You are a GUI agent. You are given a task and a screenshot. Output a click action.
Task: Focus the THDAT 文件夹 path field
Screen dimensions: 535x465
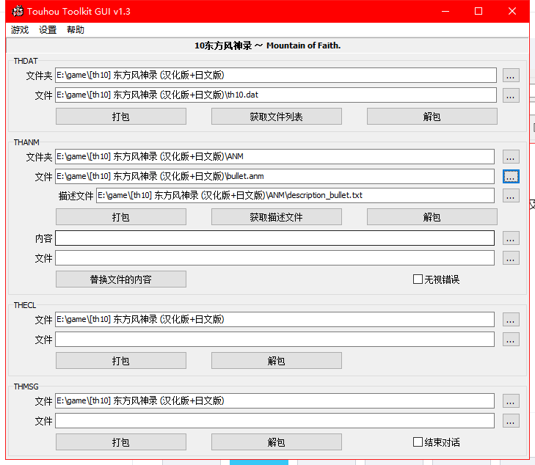276,75
